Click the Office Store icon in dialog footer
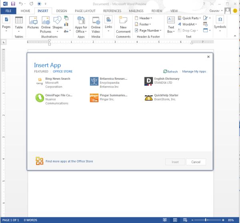 click(x=40, y=161)
